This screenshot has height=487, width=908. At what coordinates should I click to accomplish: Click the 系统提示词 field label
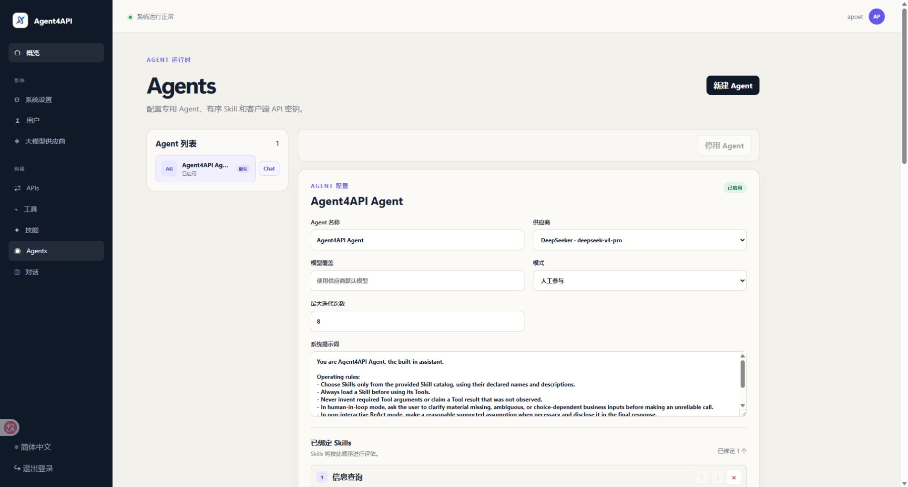(x=325, y=344)
